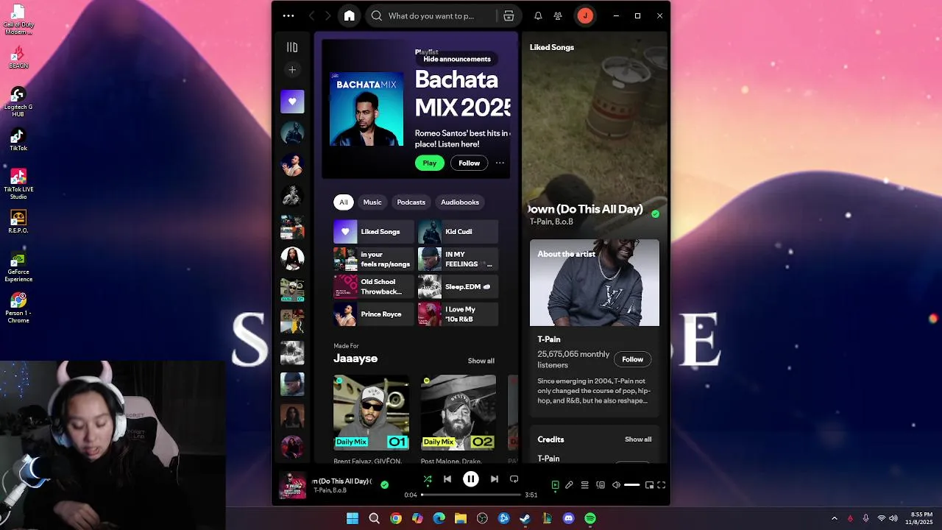Open "in your feels rap/songs" card

pos(374,259)
